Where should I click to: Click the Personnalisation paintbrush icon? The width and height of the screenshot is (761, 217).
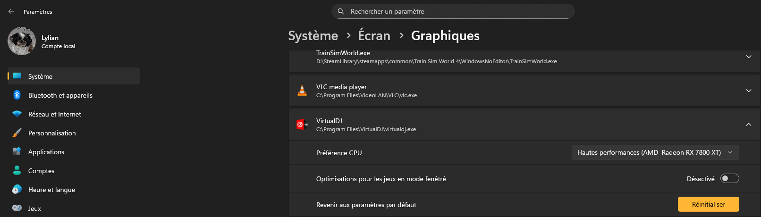(x=17, y=133)
